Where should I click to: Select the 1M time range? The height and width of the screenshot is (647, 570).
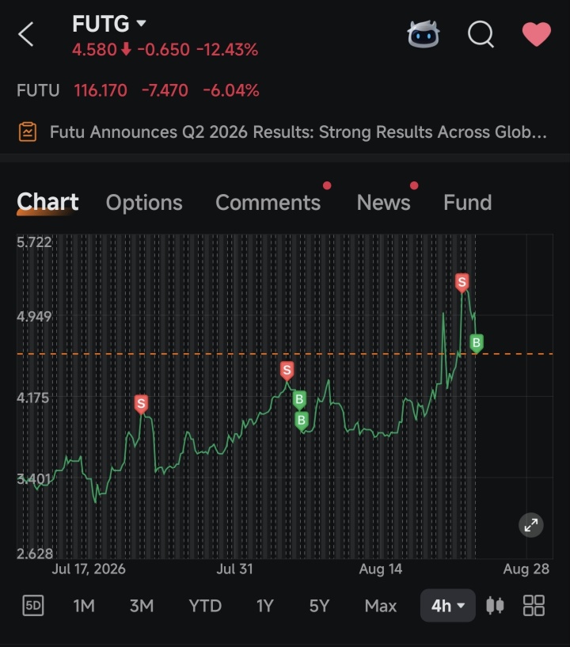pyautogui.click(x=84, y=606)
